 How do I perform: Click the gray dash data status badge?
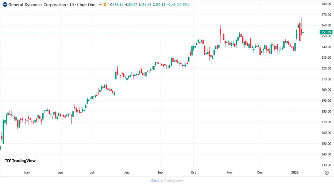(x=100, y=4)
